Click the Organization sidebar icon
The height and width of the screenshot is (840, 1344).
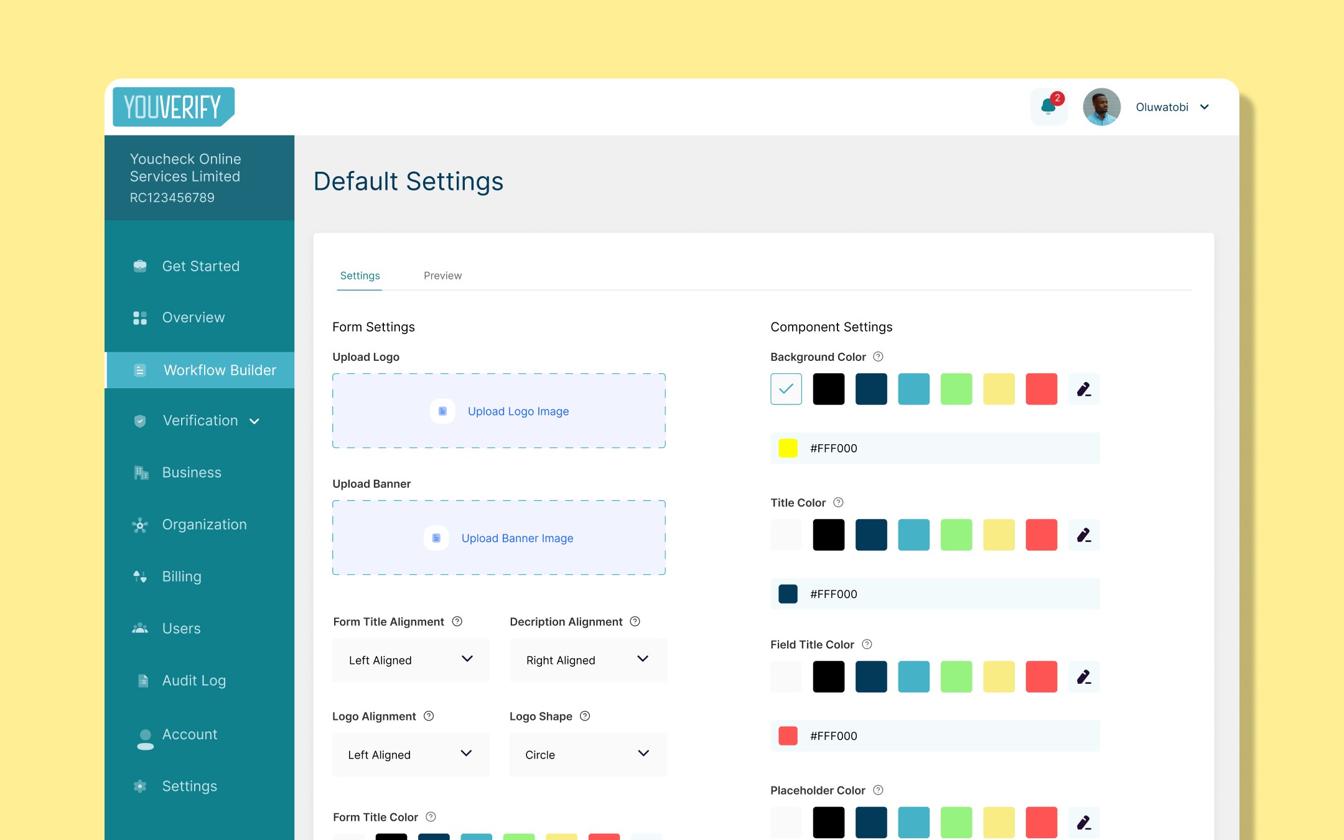[x=140, y=525]
